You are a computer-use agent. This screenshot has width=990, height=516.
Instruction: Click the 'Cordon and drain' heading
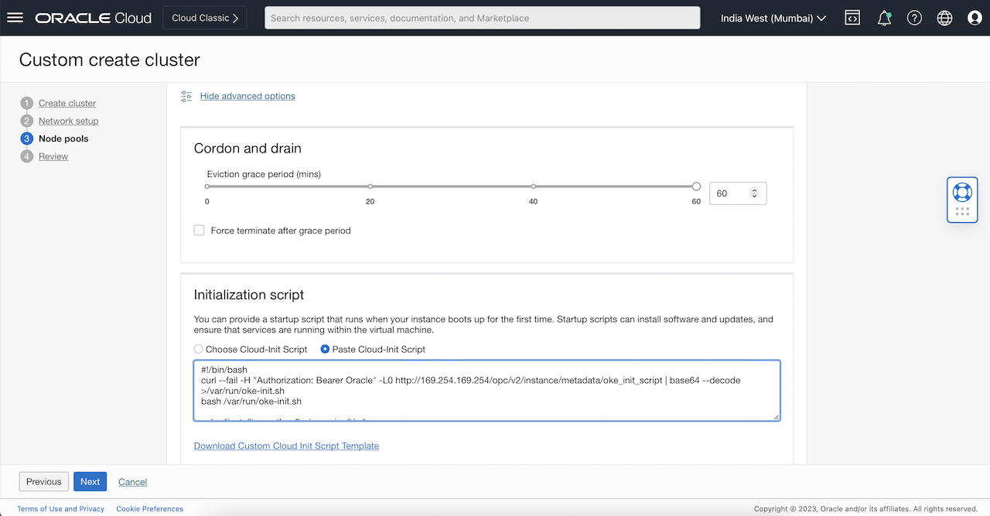pos(247,149)
